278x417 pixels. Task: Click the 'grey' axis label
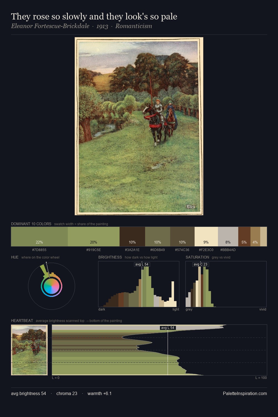pyautogui.click(x=189, y=309)
